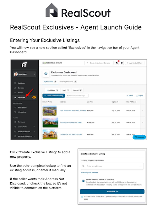157x210 pixels.
Task: Expand the Home Value Alerts chevron
Action: [34, 132]
